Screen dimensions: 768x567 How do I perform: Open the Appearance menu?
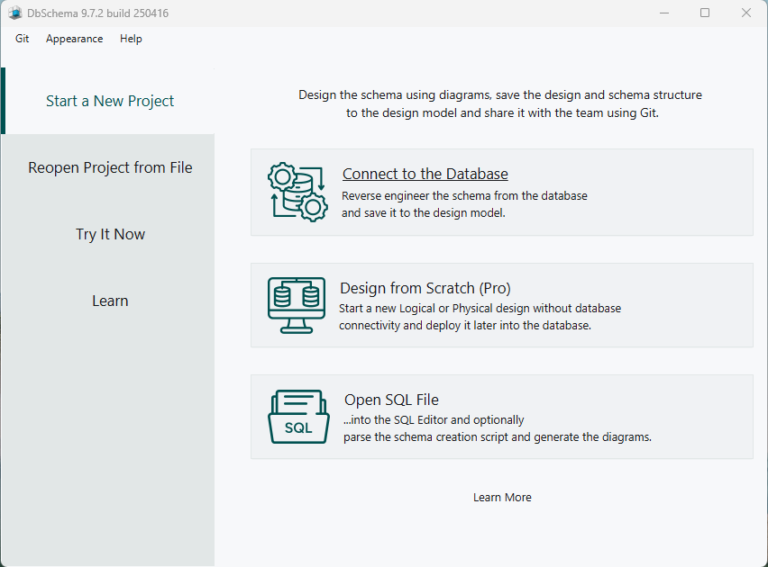coord(75,39)
